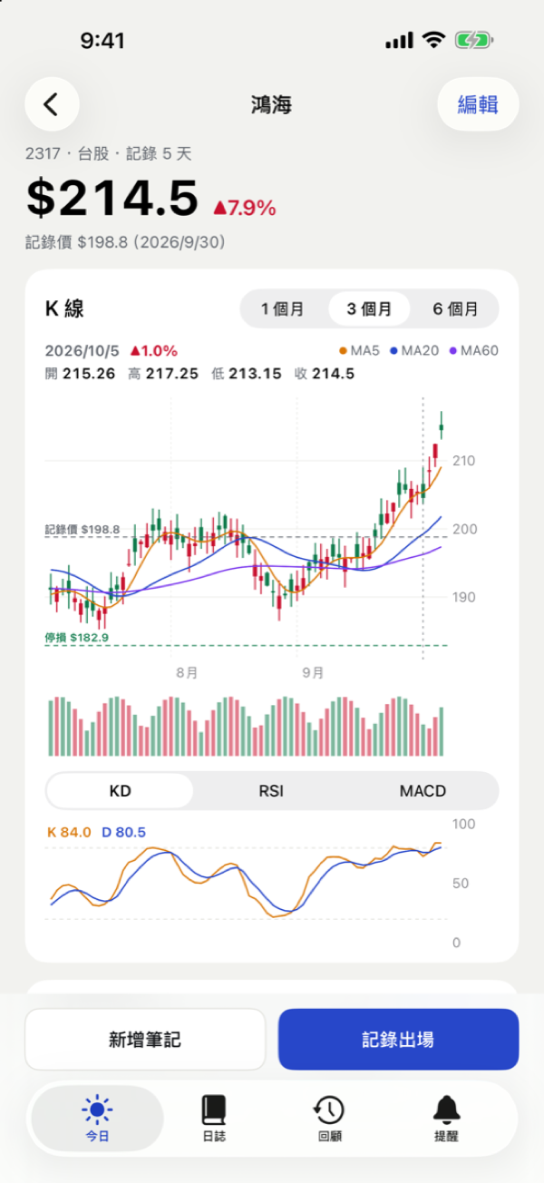Open the 提醒 bell tab
This screenshot has width=544, height=1183.
(446, 1119)
